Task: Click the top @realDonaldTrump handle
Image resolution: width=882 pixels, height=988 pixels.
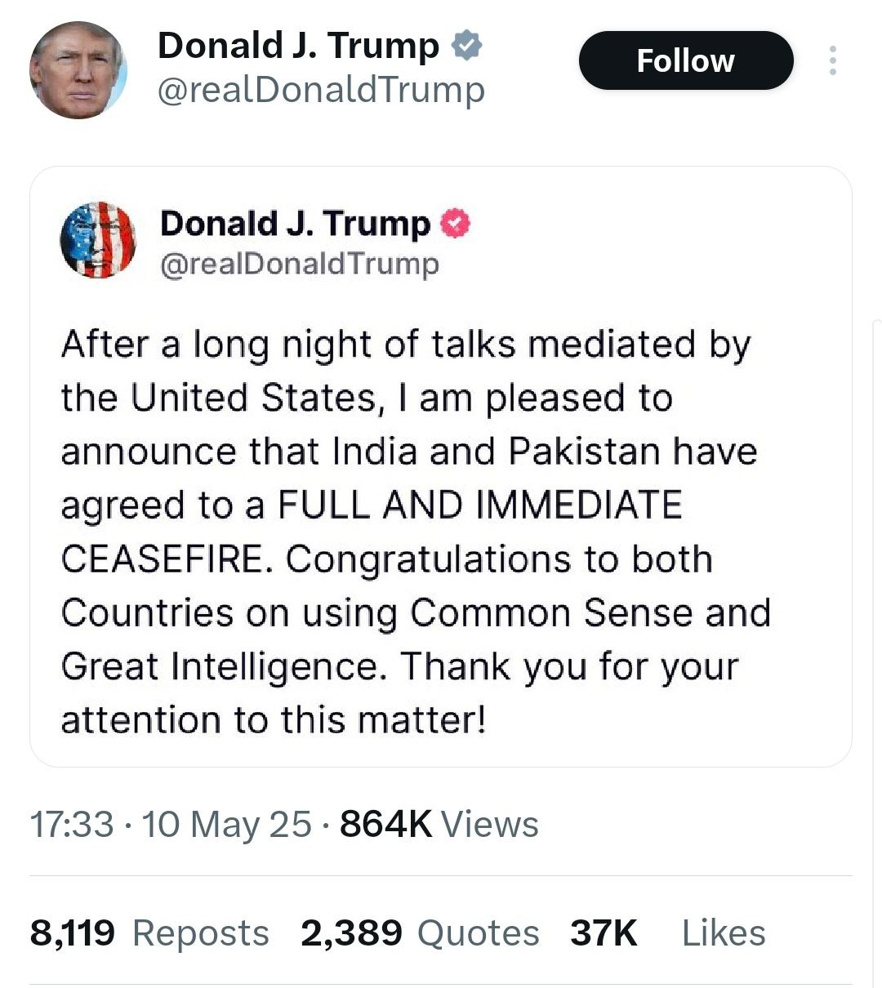Action: (x=320, y=90)
